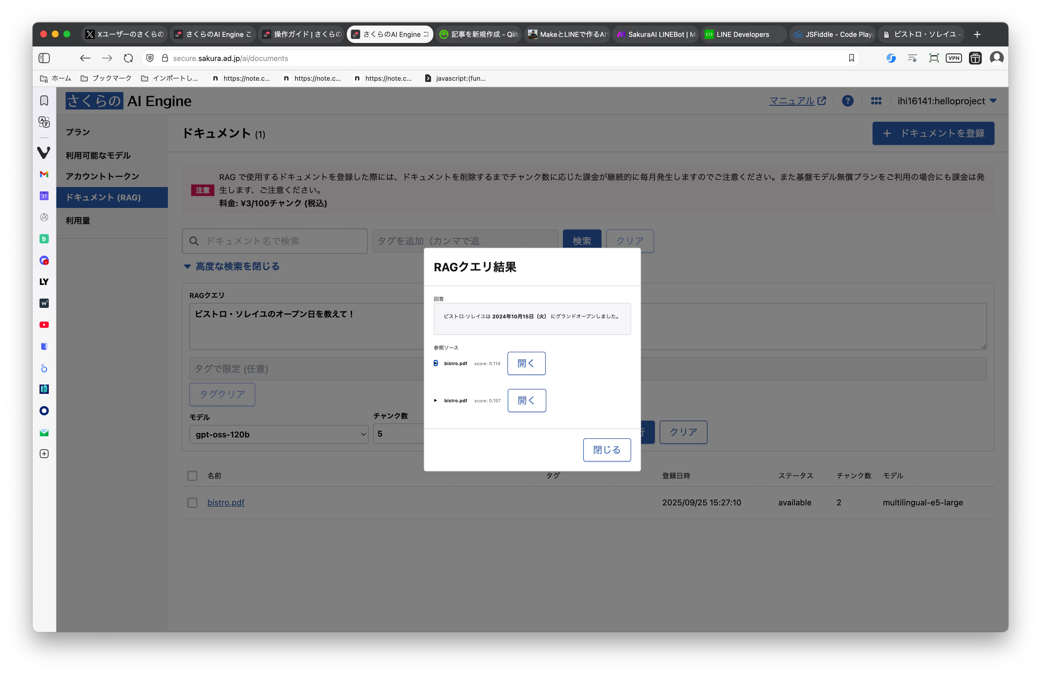Switch to the ビストロ・ソレイユ tab
The height and width of the screenshot is (675, 1041).
[921, 34]
